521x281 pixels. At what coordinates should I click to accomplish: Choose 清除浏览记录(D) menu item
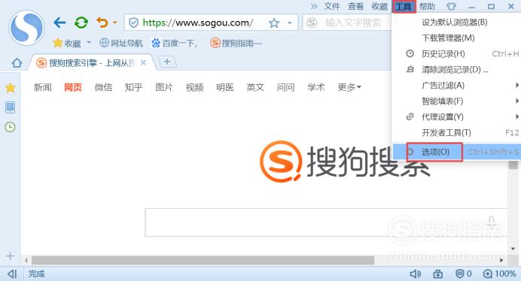coord(456,69)
